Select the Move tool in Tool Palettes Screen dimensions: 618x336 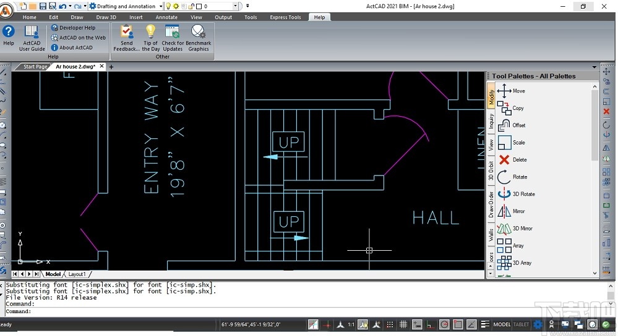(x=511, y=91)
